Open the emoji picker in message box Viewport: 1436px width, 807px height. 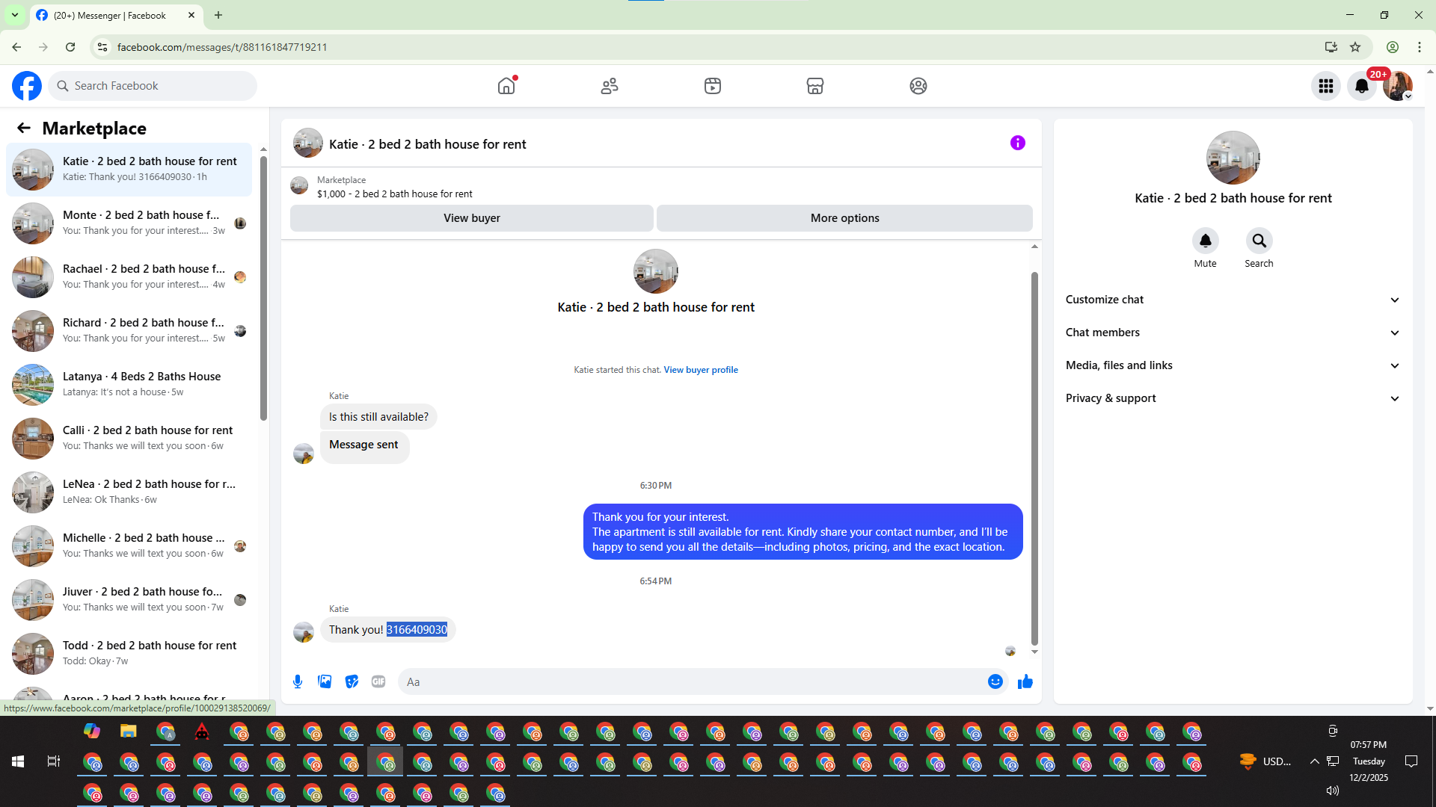click(995, 681)
